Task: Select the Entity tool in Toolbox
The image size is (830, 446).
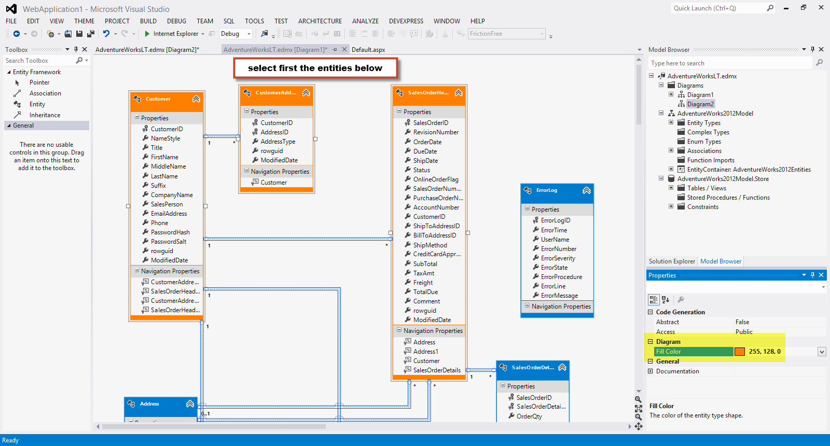Action: coord(37,104)
